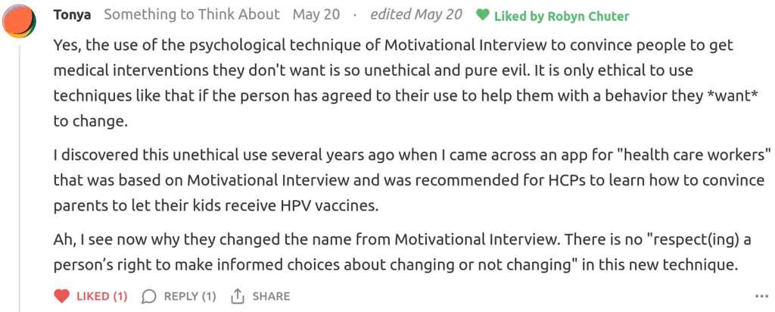Image resolution: width=775 pixels, height=312 pixels.
Task: Open the three-dot more options menu
Action: [761, 296]
